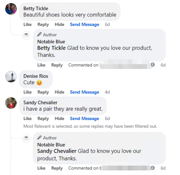Send Message to Betty Tickle
Screen dimensions: 180x175
(x=84, y=24)
